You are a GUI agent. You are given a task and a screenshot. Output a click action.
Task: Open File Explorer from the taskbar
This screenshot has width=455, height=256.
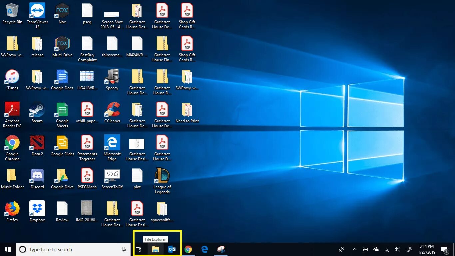click(x=155, y=249)
